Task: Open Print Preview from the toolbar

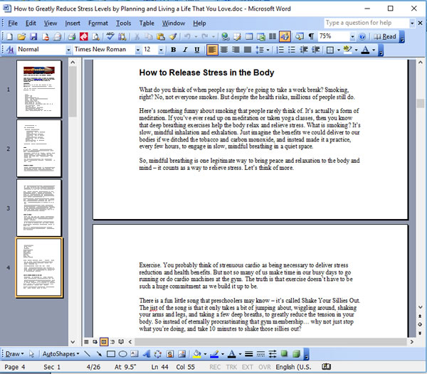Action: click(95, 36)
